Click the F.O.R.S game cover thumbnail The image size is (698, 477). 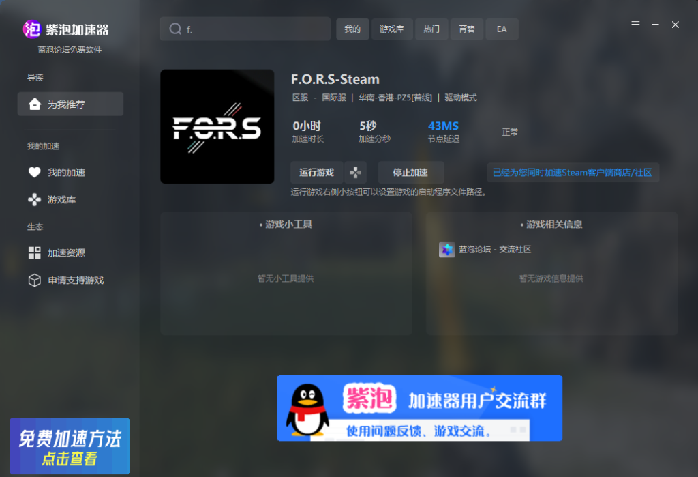coord(217,126)
